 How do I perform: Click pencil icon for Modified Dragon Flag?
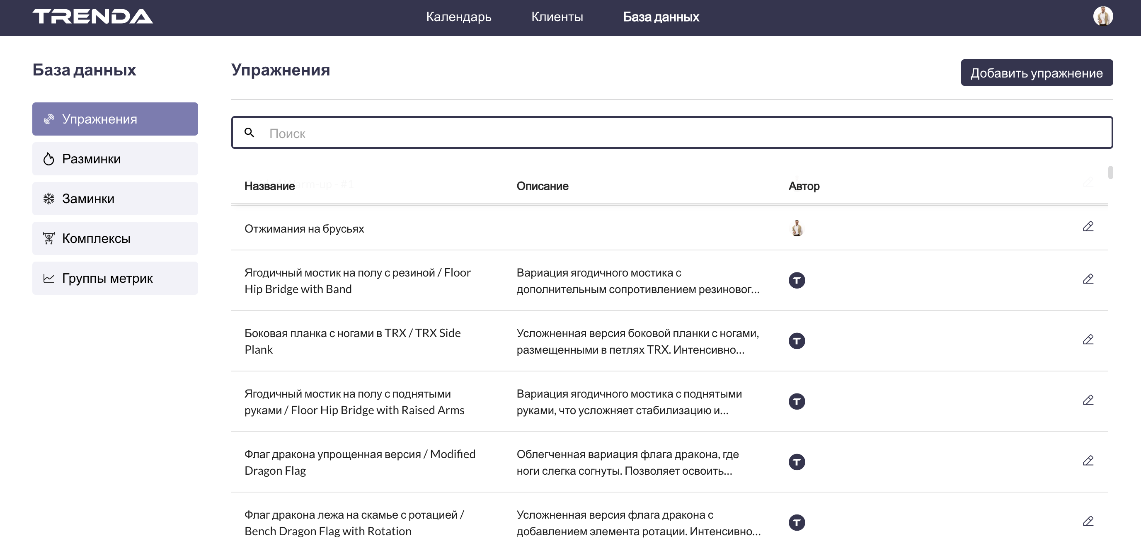click(x=1088, y=461)
